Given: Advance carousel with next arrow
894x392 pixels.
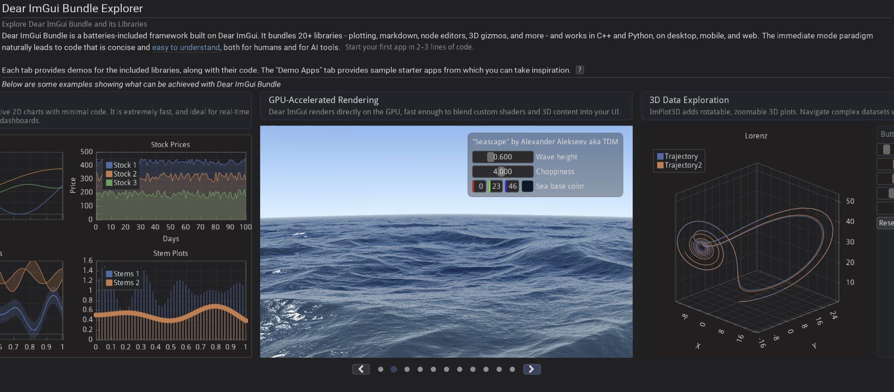Looking at the screenshot, I should [x=532, y=369].
